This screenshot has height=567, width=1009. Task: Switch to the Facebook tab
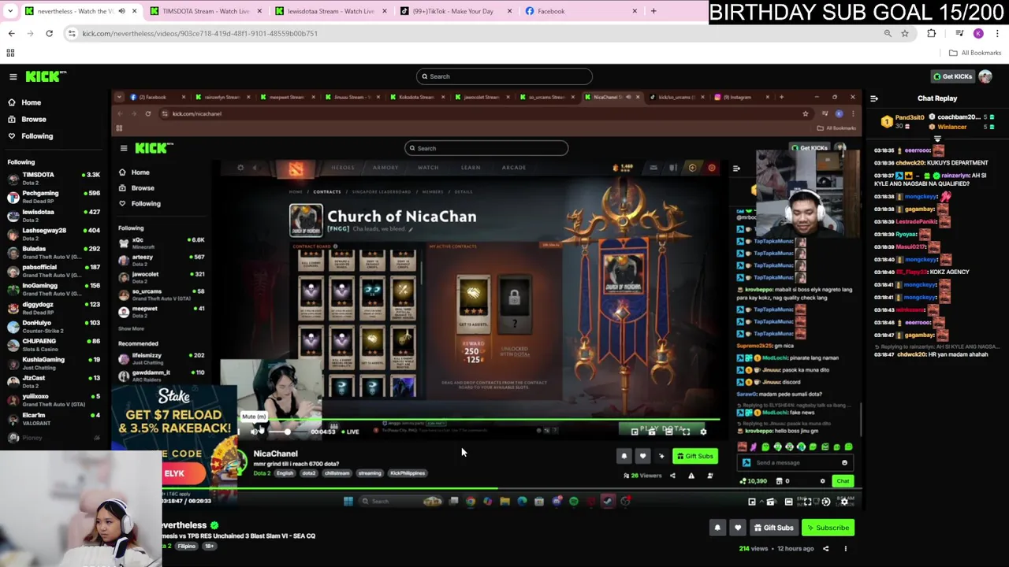579,11
